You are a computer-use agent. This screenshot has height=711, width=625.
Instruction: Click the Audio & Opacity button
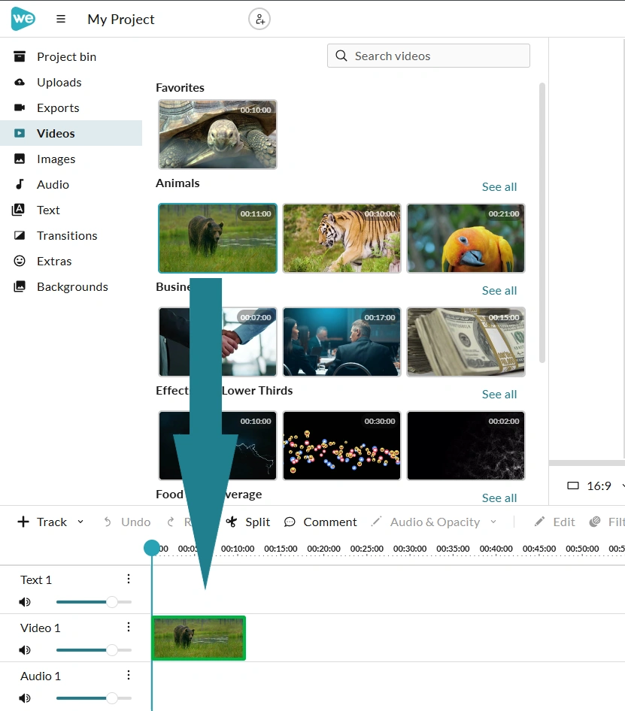coord(426,522)
